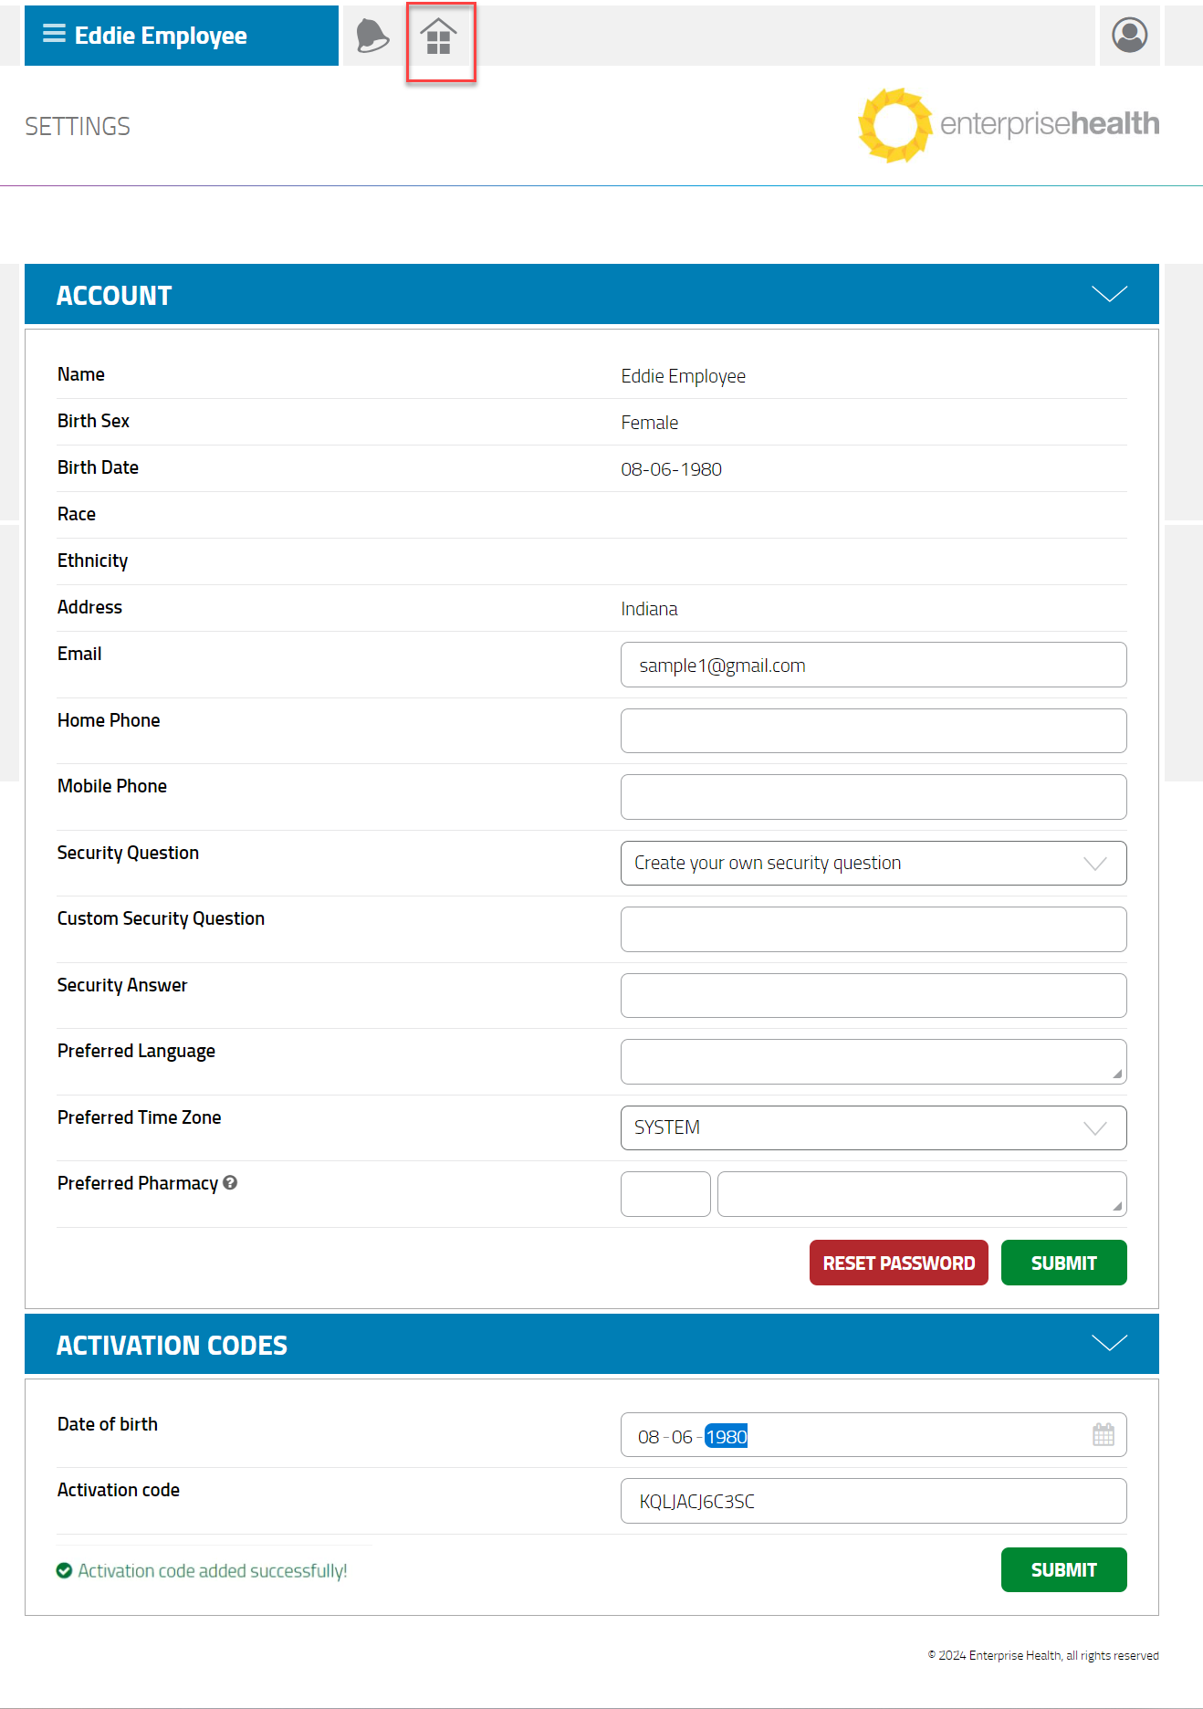Click the Mobile Phone input
This screenshot has height=1709, width=1203.
click(x=873, y=797)
